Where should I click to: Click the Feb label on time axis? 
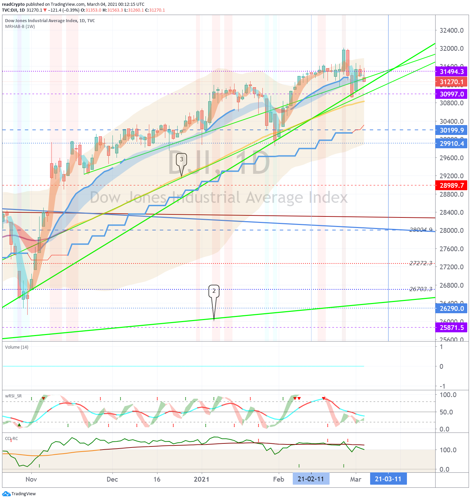point(278,479)
